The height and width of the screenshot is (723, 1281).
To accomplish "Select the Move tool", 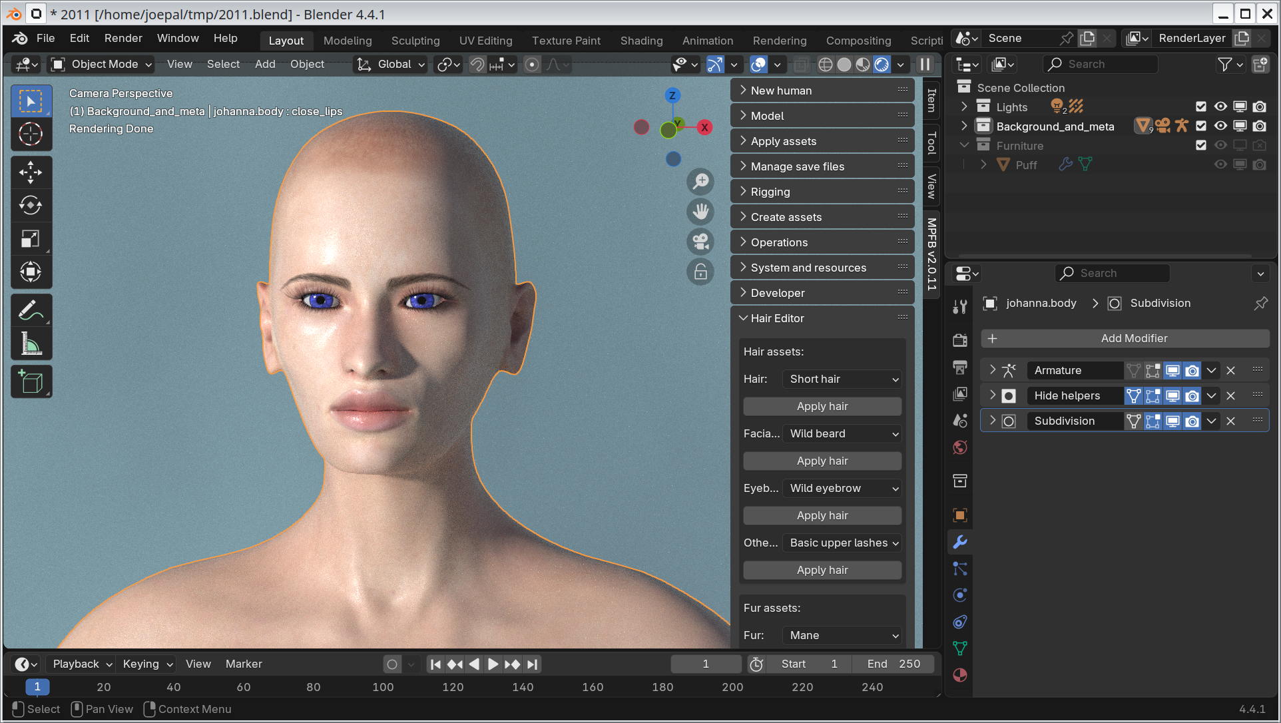I will 31,172.
